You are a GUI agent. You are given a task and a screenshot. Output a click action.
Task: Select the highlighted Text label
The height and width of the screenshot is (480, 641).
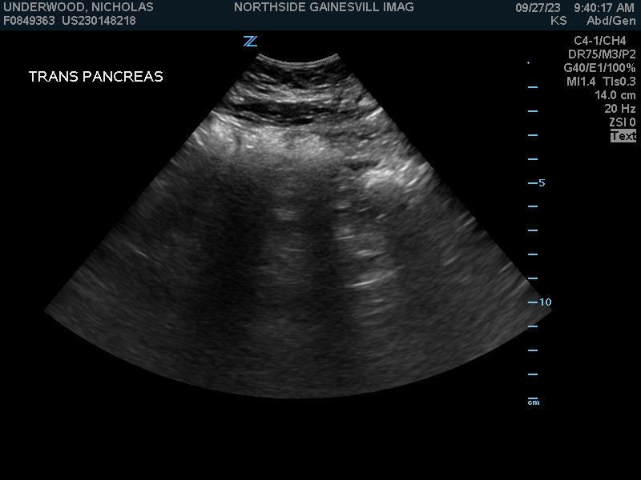click(623, 136)
